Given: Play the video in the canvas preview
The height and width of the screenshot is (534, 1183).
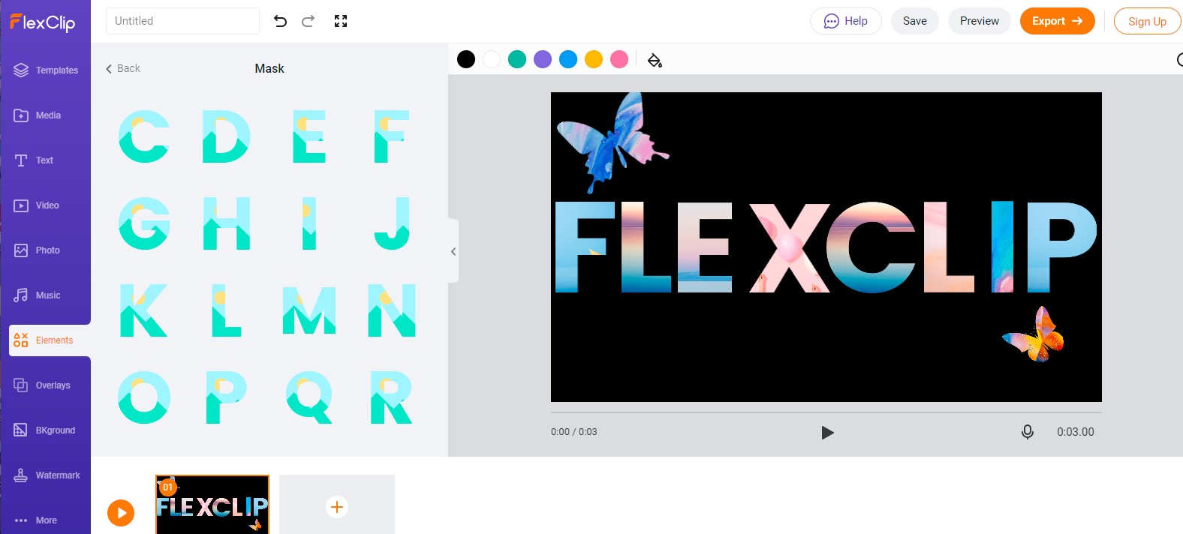Looking at the screenshot, I should tap(827, 433).
